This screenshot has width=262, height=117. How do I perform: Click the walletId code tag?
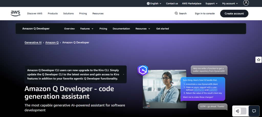[x=213, y=90]
